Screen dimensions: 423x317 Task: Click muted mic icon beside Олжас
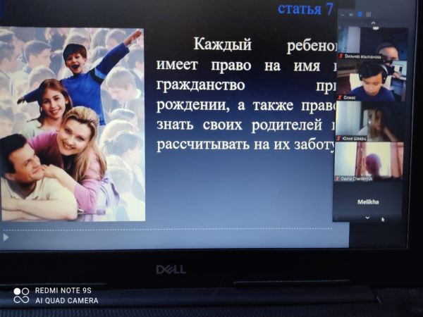(x=341, y=98)
